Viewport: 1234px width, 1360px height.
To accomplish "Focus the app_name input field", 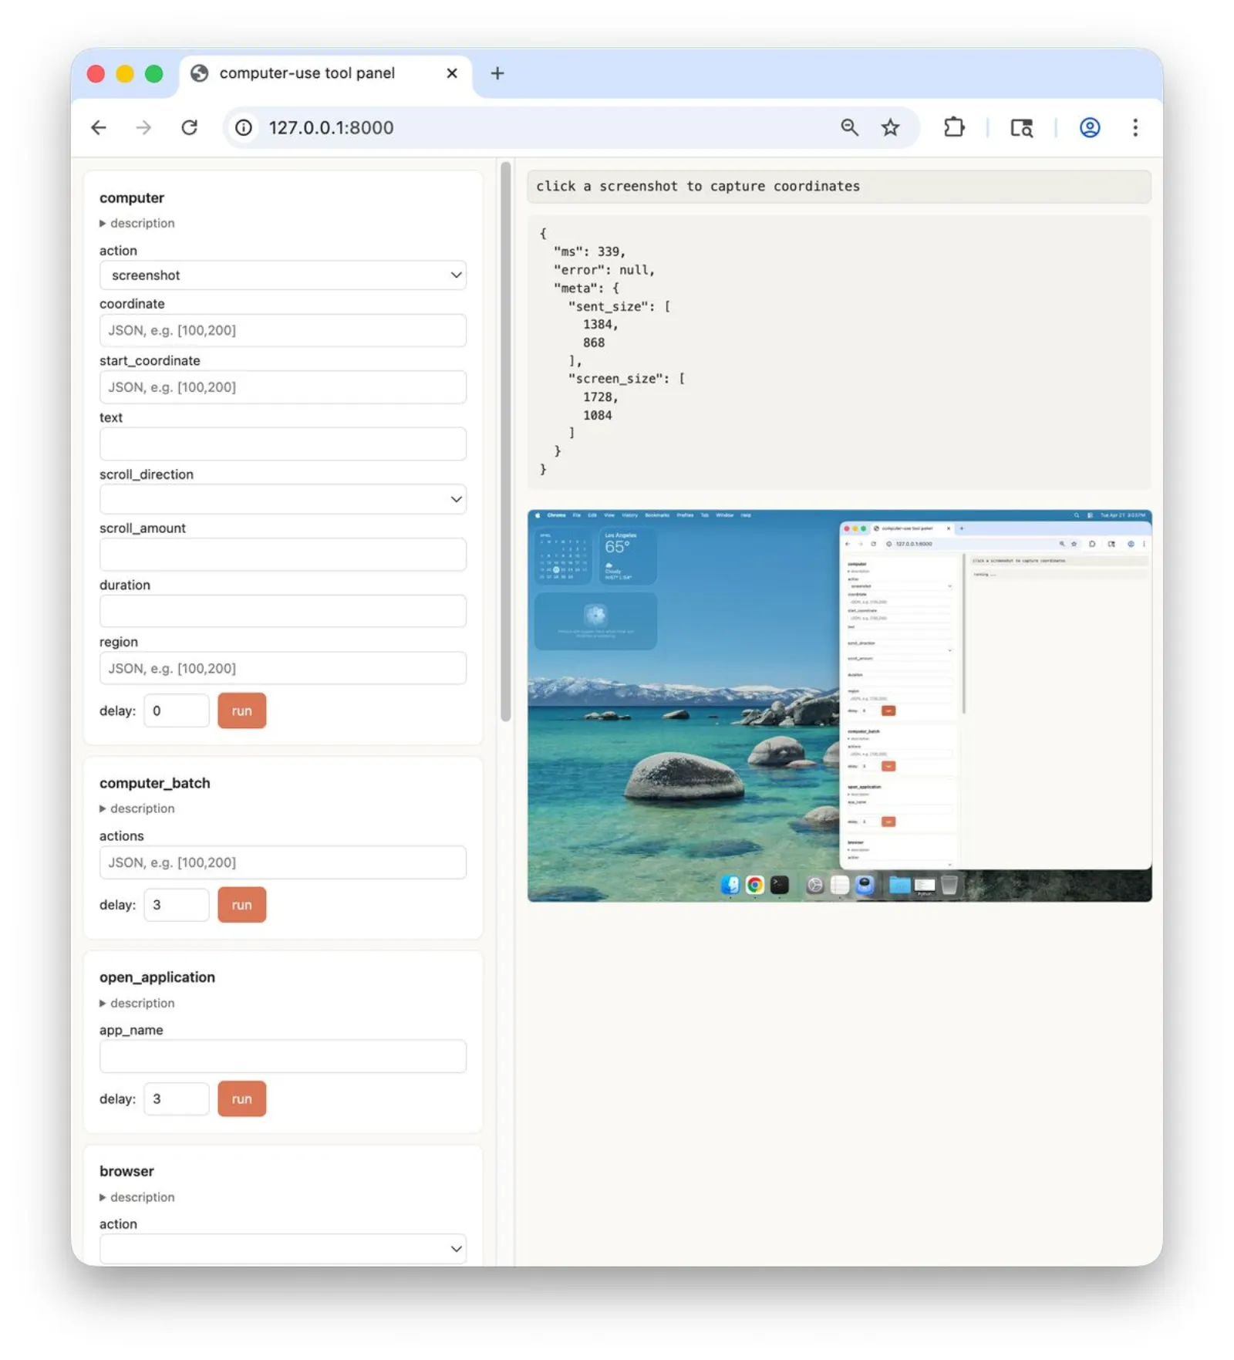I will 283,1056.
